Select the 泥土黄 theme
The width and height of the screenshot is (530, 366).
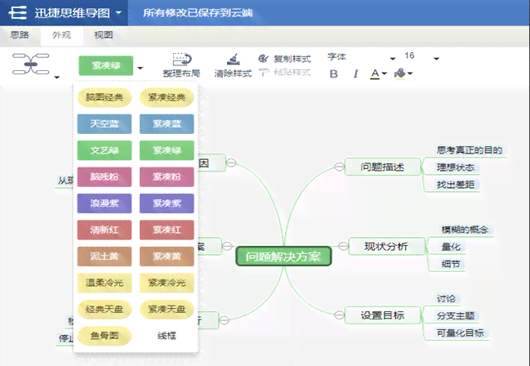coord(105,256)
